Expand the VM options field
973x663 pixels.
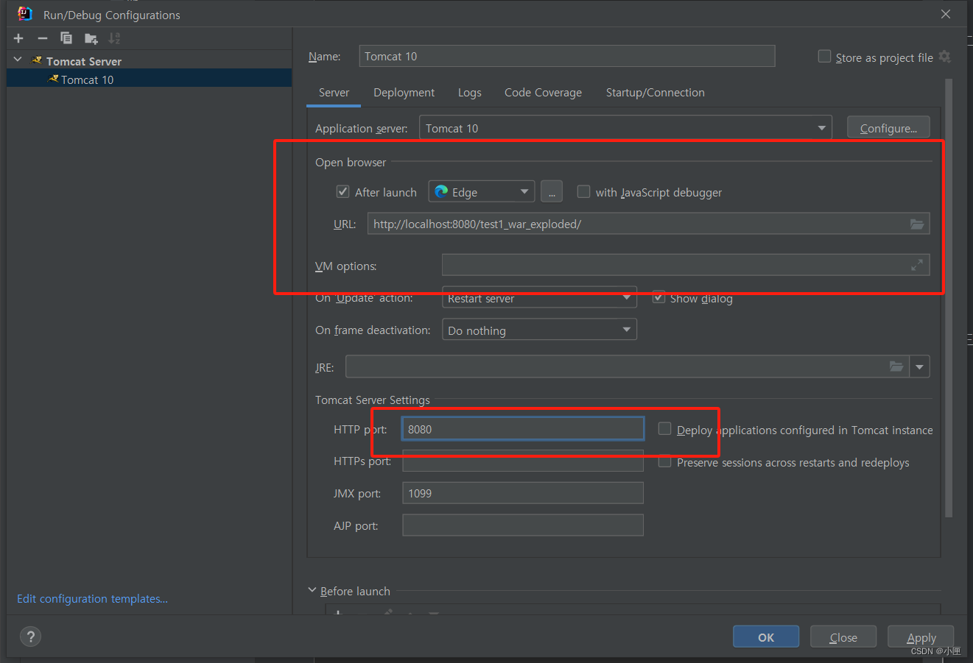pos(917,265)
